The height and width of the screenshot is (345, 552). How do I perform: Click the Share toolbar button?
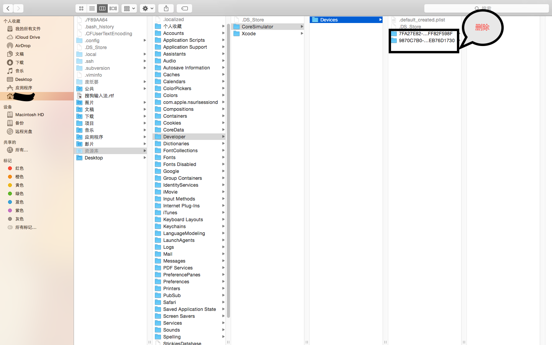pos(166,8)
